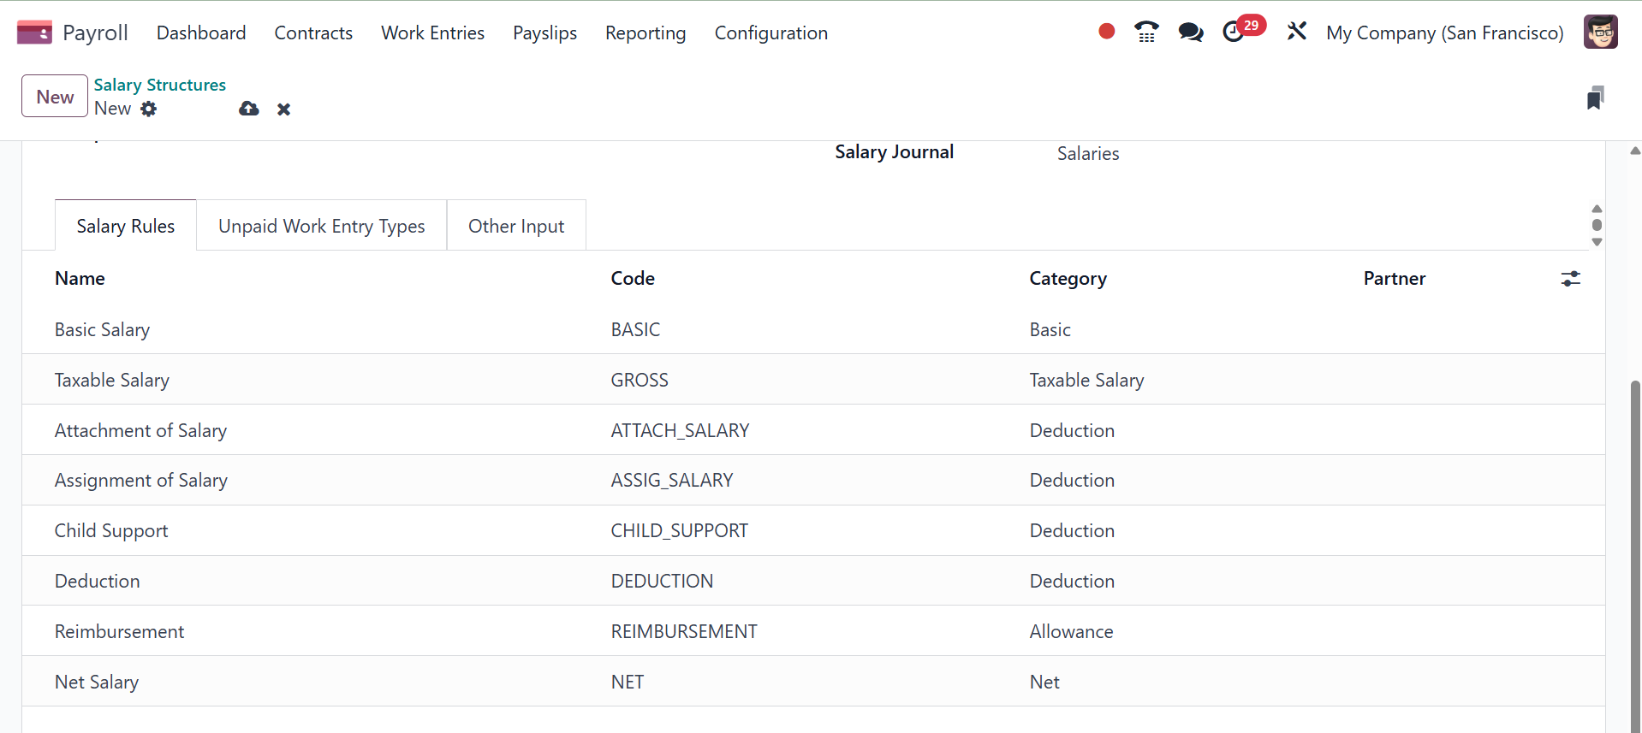This screenshot has height=733, width=1642.
Task: Discard changes with the X icon
Action: coord(283,109)
